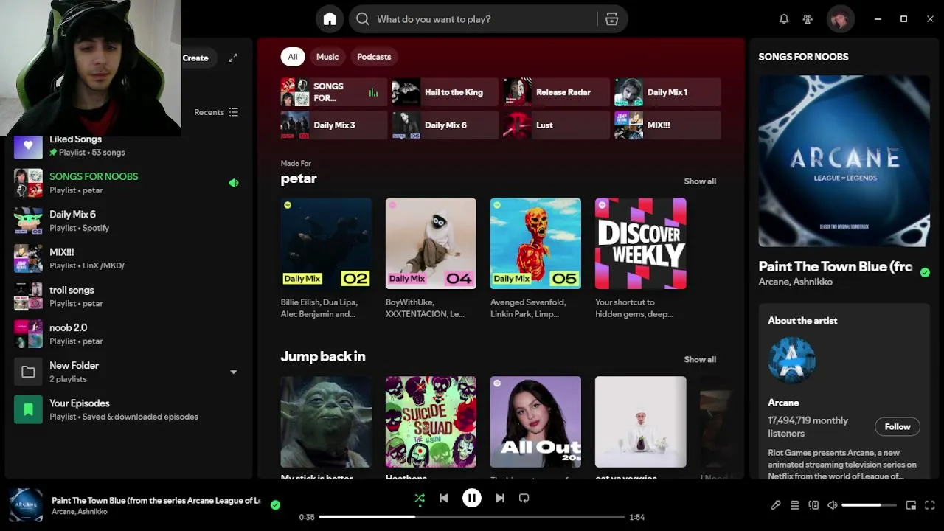Click the Create button
The height and width of the screenshot is (531, 944).
198,58
